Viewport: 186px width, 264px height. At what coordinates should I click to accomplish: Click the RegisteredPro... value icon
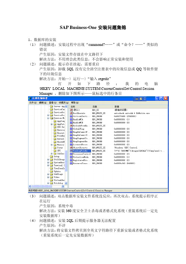tap(71, 160)
